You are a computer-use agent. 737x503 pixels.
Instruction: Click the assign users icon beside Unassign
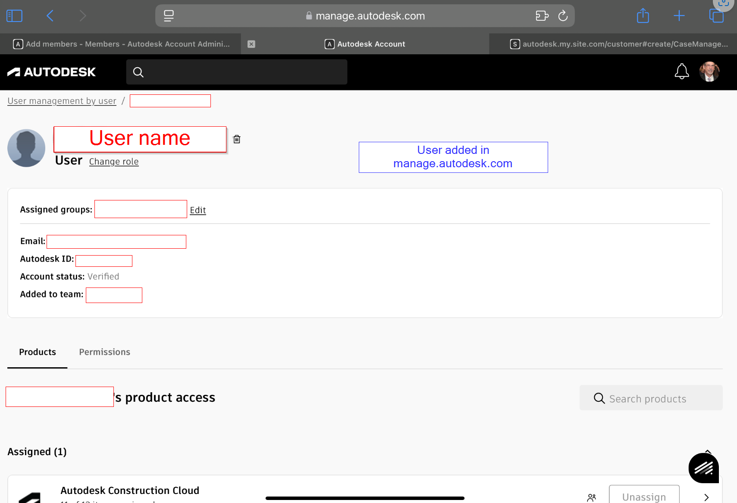point(592,497)
